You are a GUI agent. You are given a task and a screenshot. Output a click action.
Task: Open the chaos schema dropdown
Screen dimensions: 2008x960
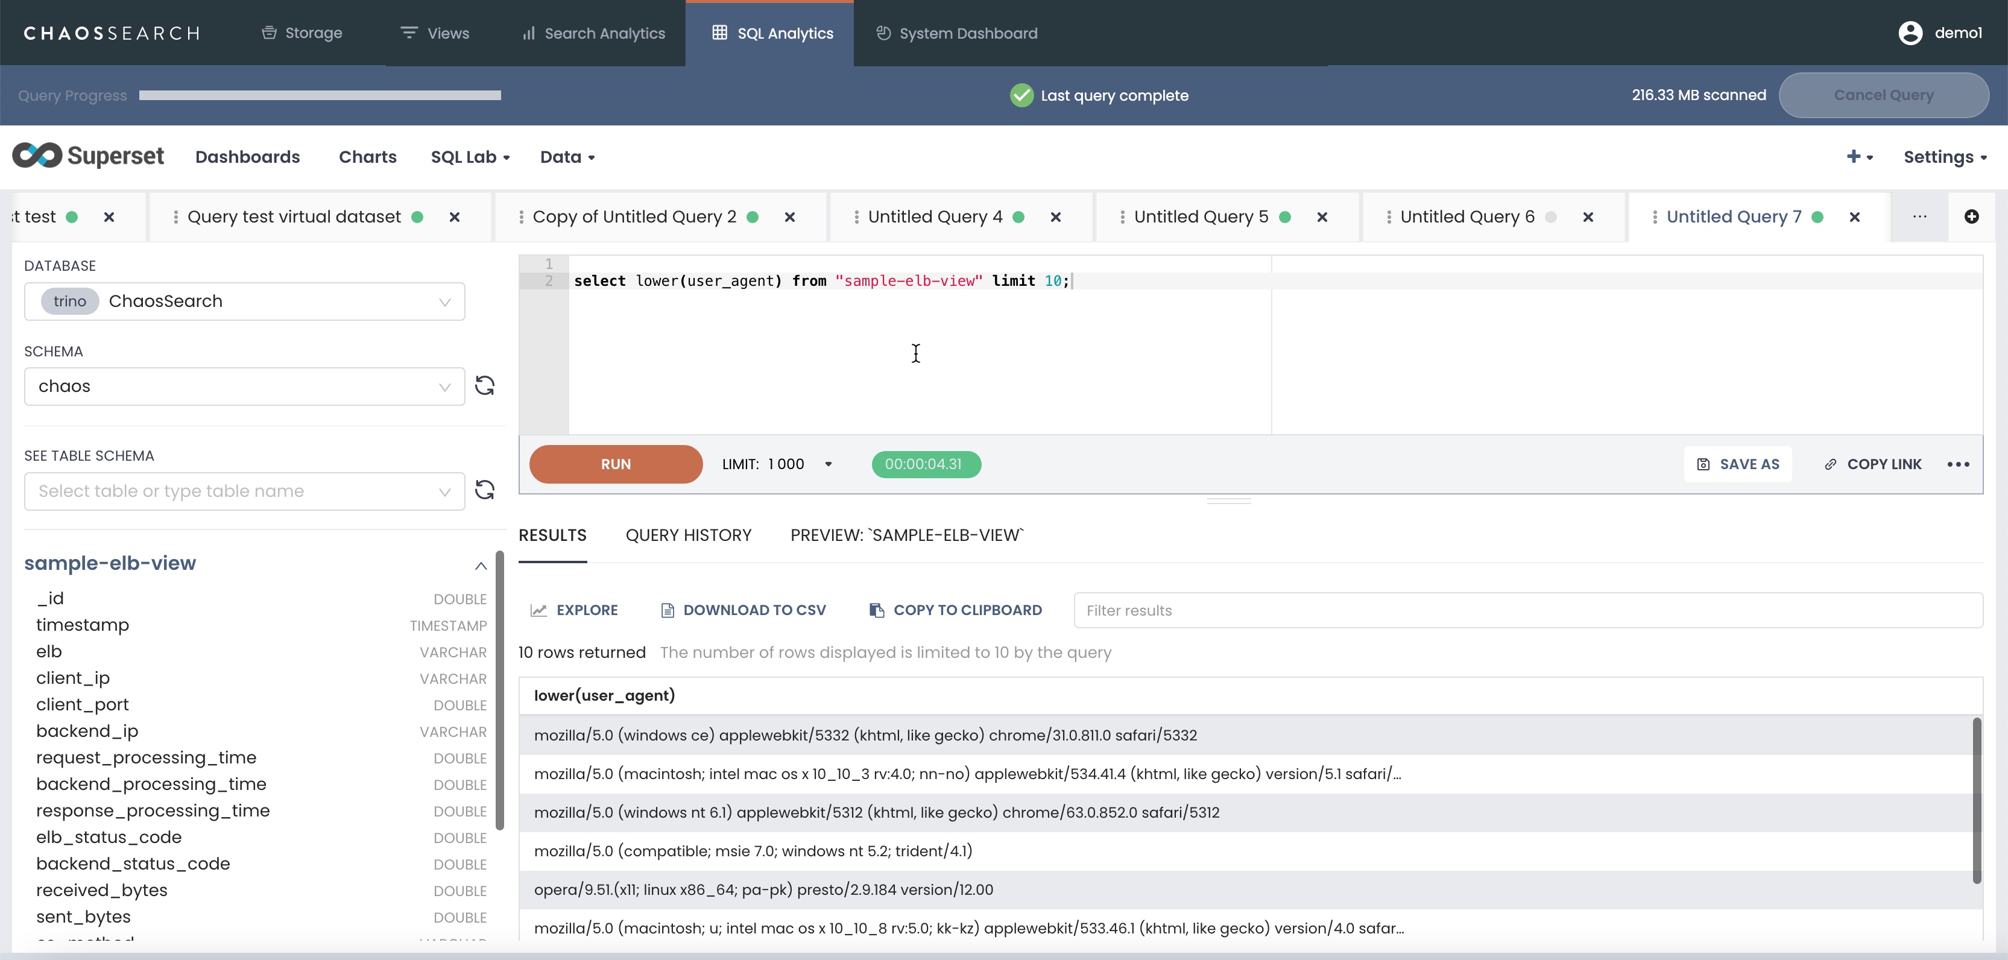tap(244, 387)
